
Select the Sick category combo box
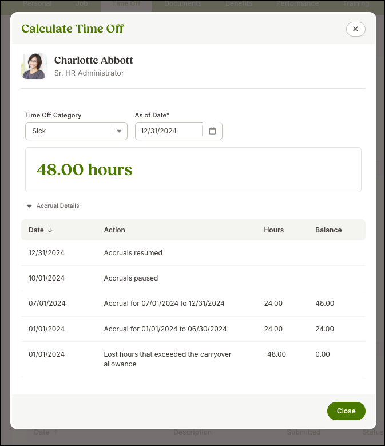pyautogui.click(x=76, y=131)
